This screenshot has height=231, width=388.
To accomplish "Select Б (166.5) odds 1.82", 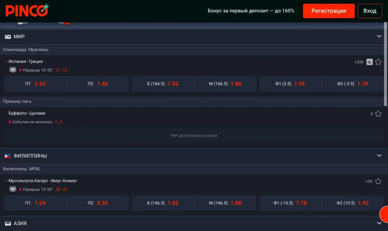I will point(163,84).
